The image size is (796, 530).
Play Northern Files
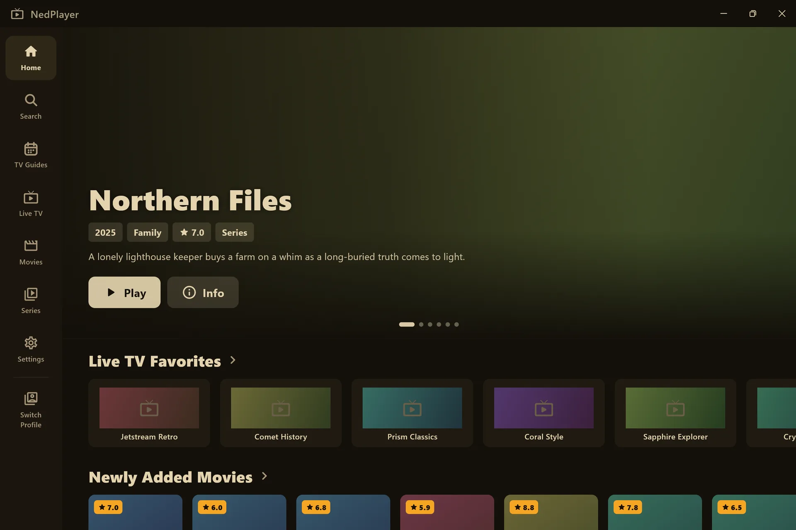[124, 292]
